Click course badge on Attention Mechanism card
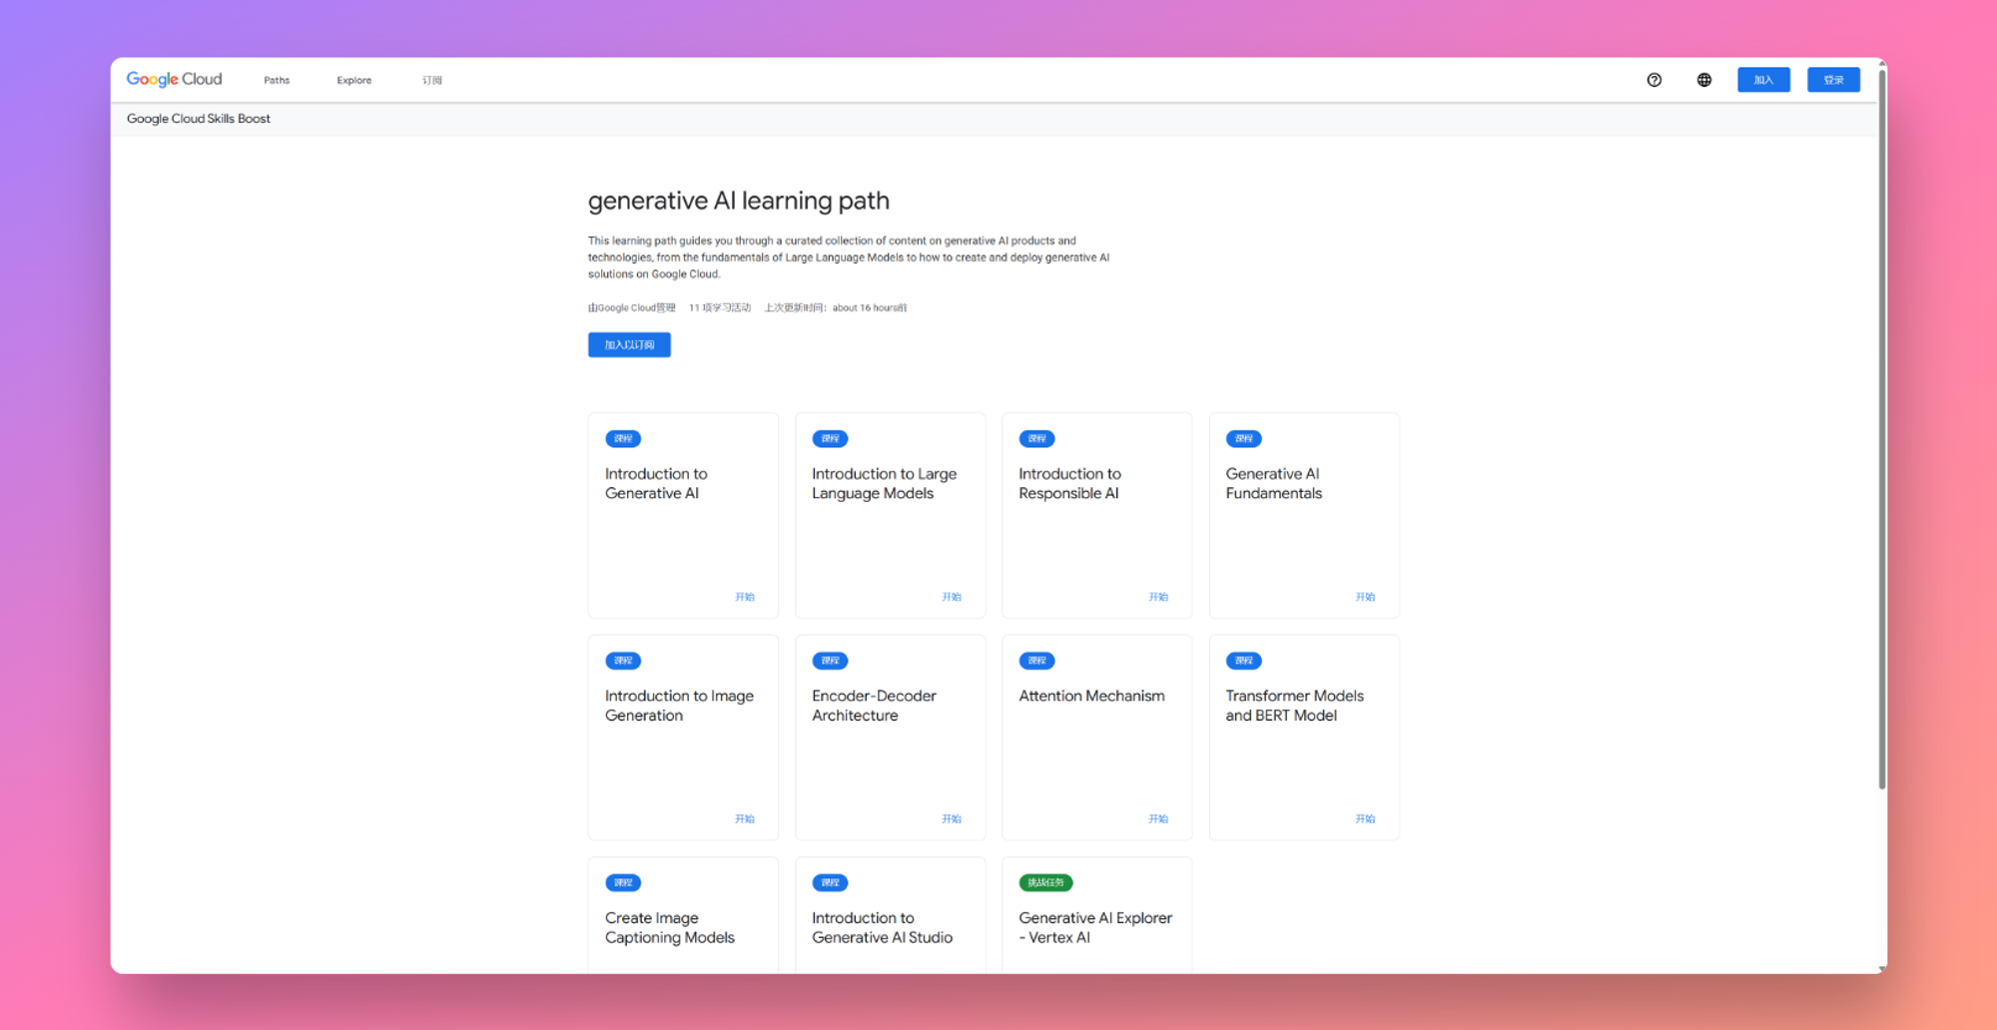Image resolution: width=1997 pixels, height=1030 pixels. [1036, 661]
